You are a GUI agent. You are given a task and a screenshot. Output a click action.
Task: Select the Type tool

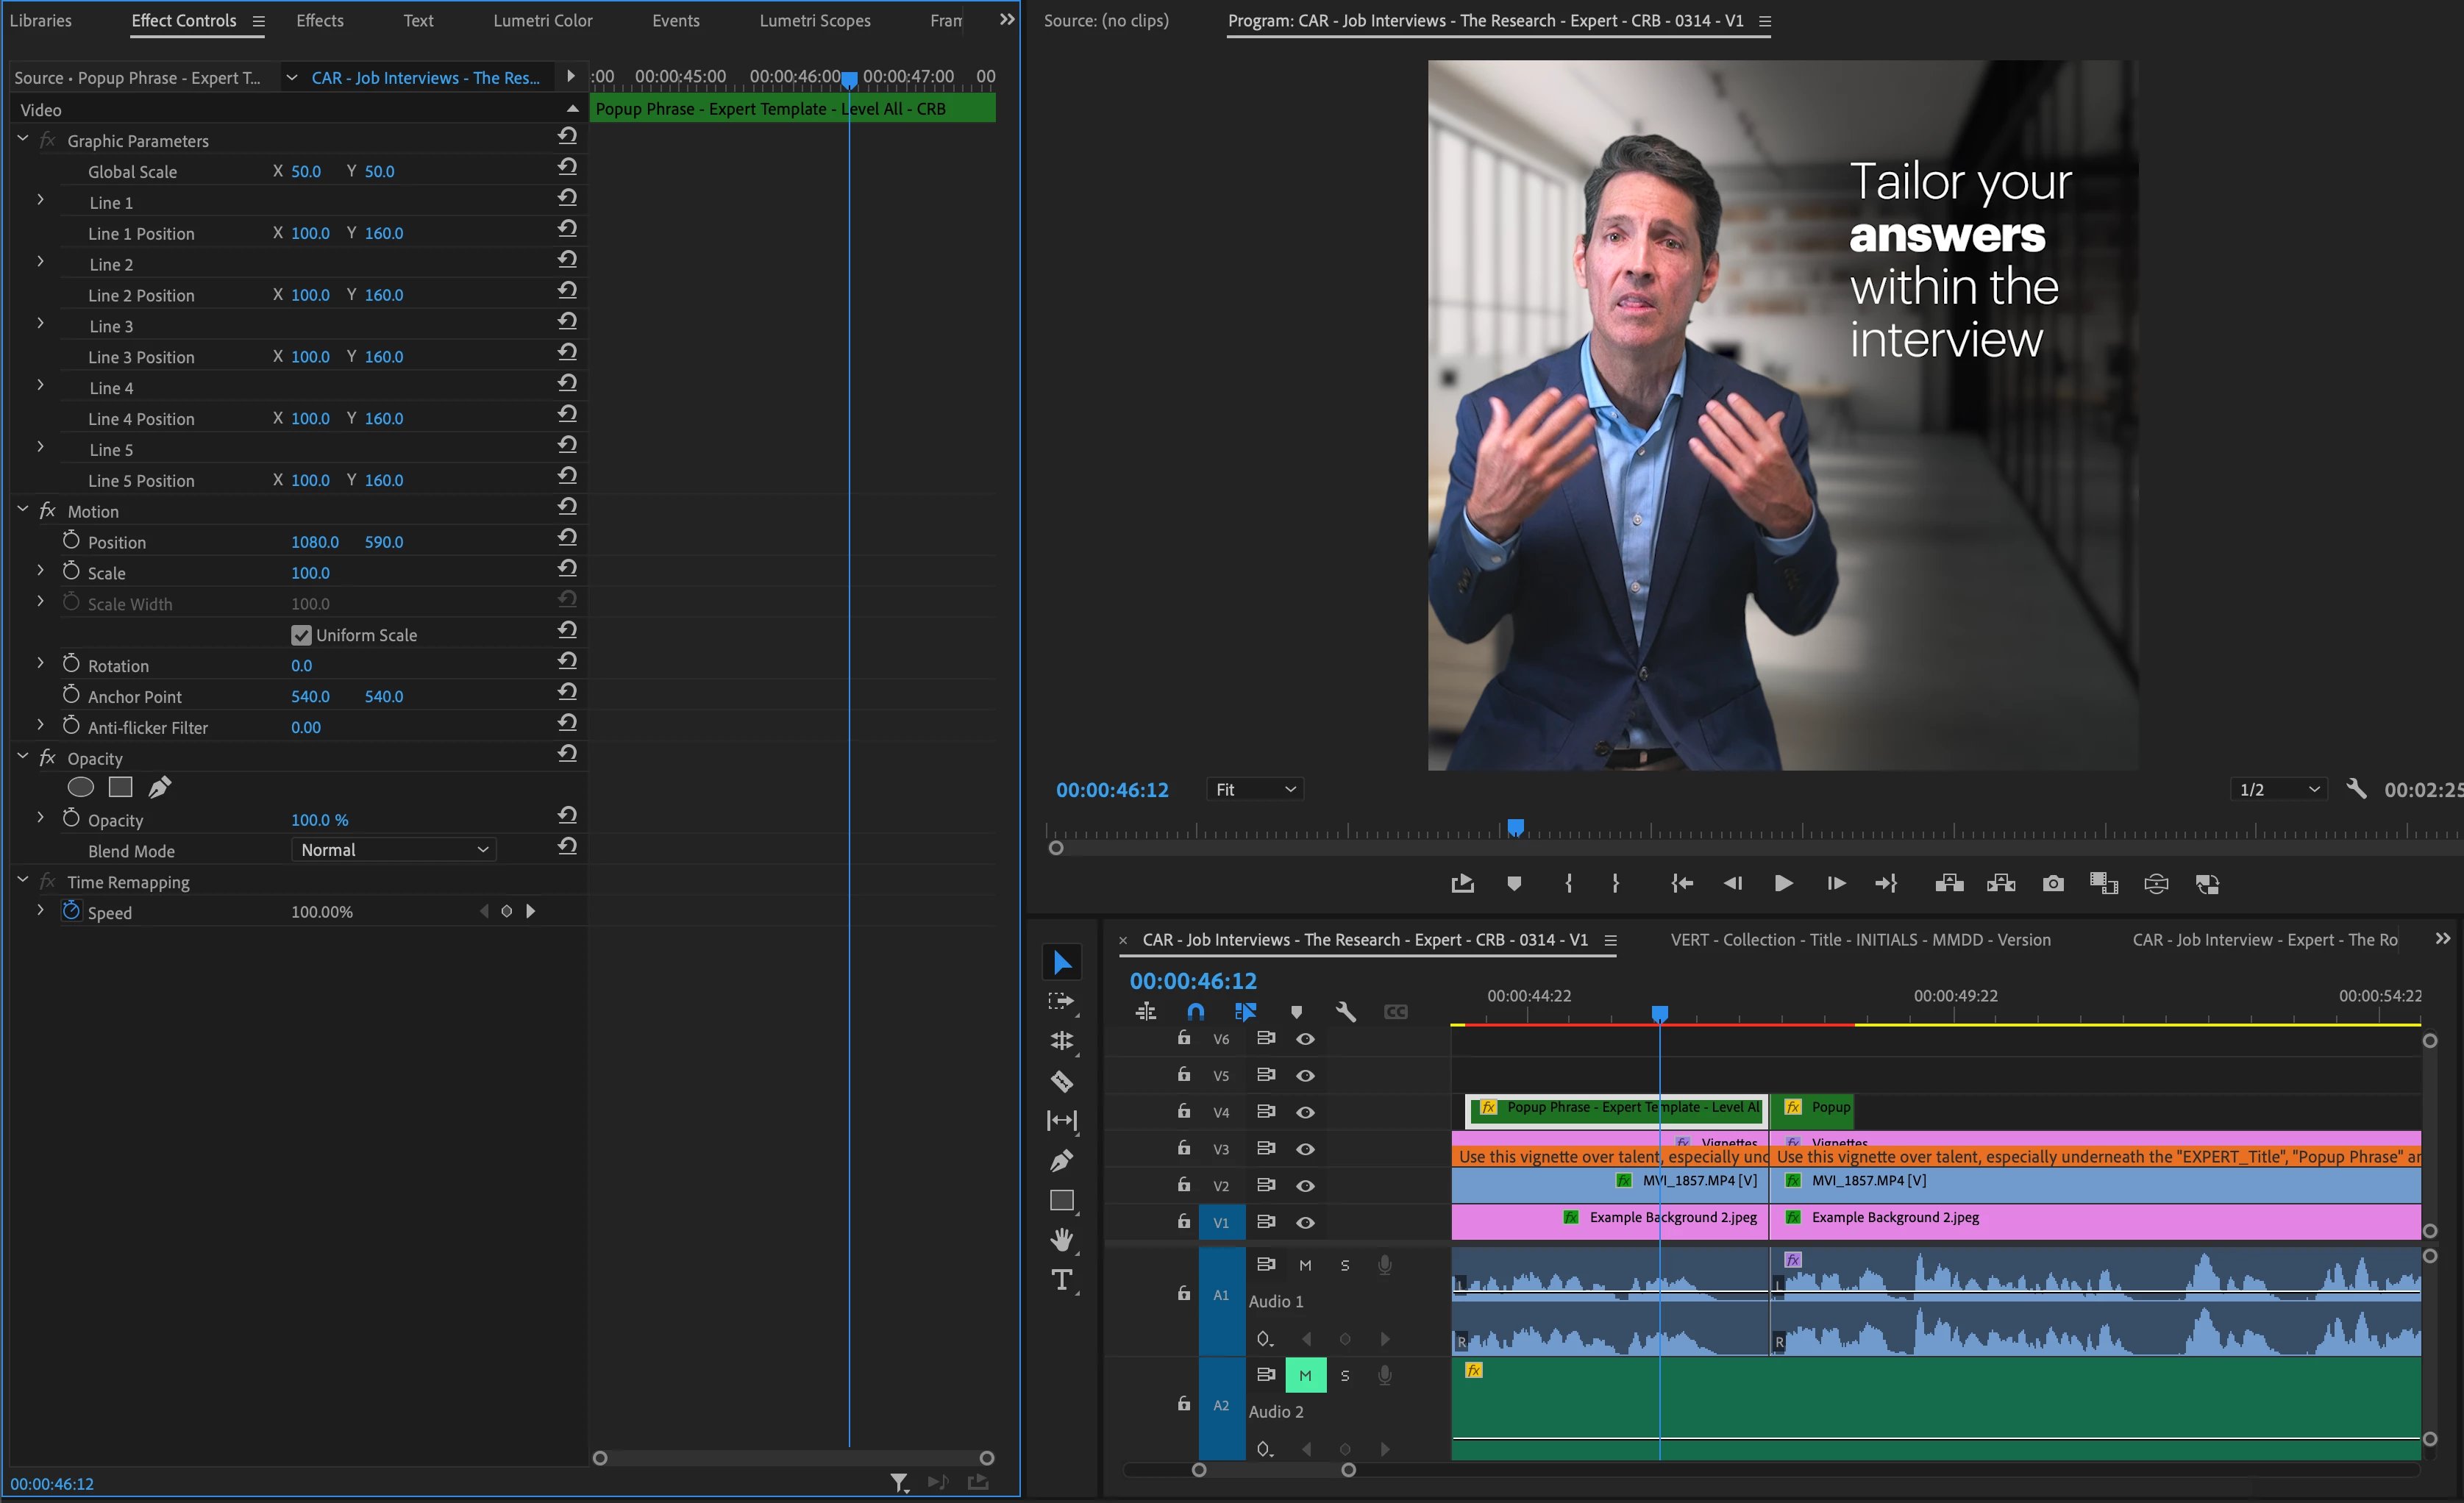pos(1061,1280)
